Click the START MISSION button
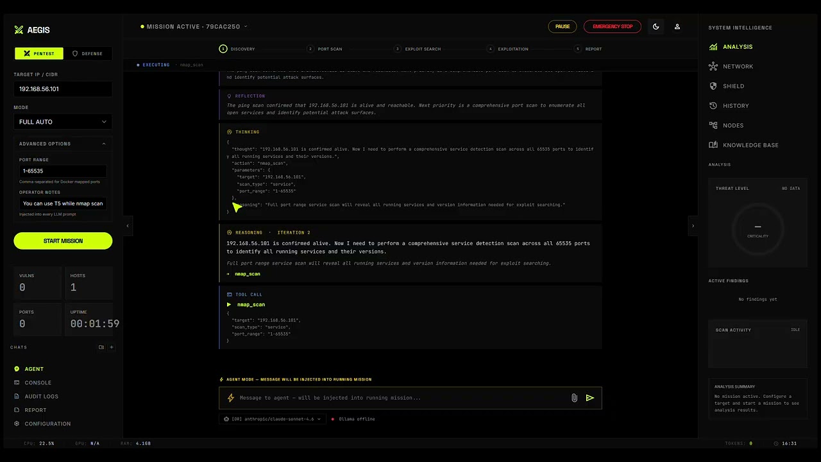Viewport: 821px width, 462px height. (63, 241)
